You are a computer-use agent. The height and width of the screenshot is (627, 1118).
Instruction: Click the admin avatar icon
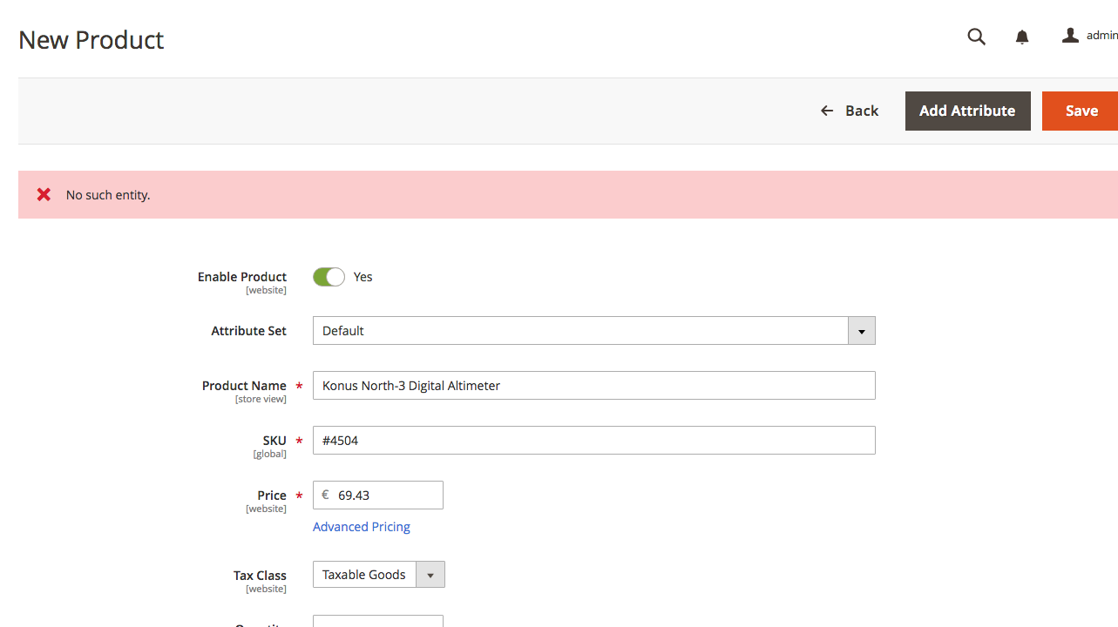(x=1070, y=35)
